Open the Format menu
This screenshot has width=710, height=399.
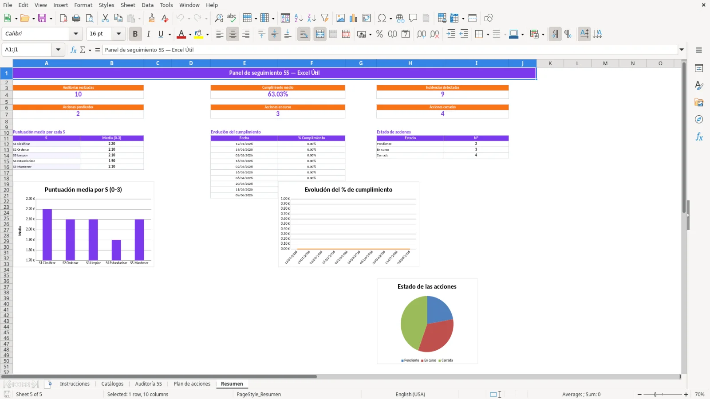click(83, 5)
